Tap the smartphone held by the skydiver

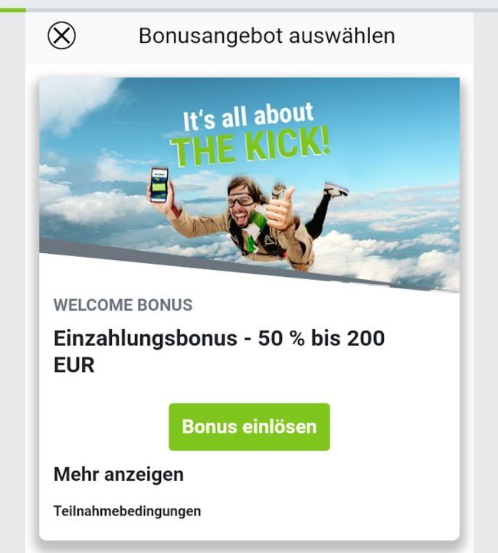(159, 184)
